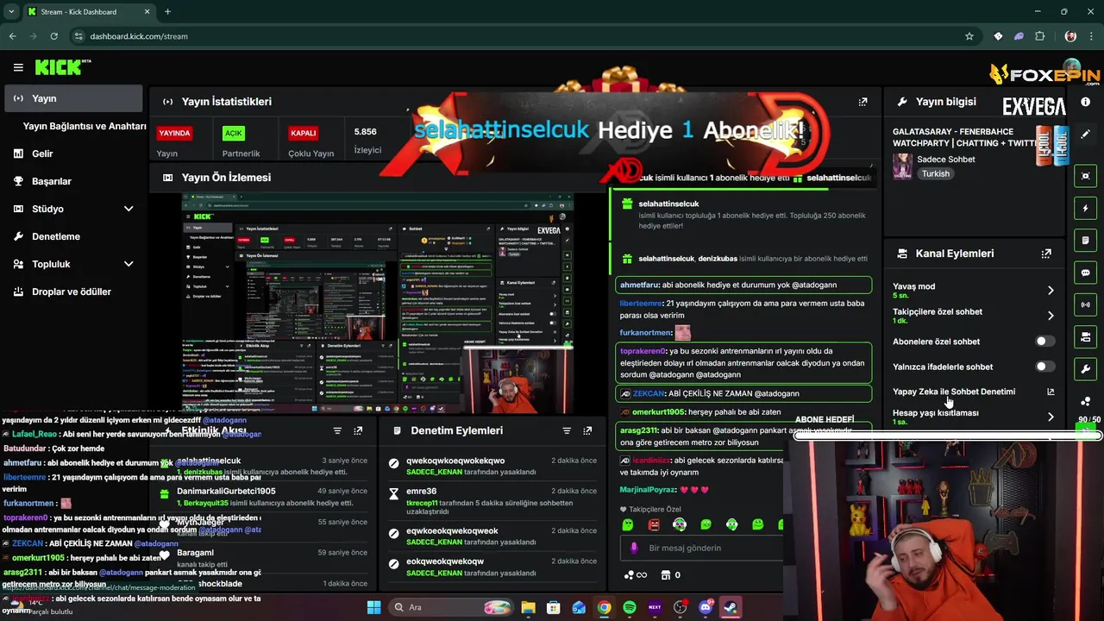This screenshot has width=1104, height=621.
Task: Open the hamburger menu next to Kick logo
Action: coord(18,67)
